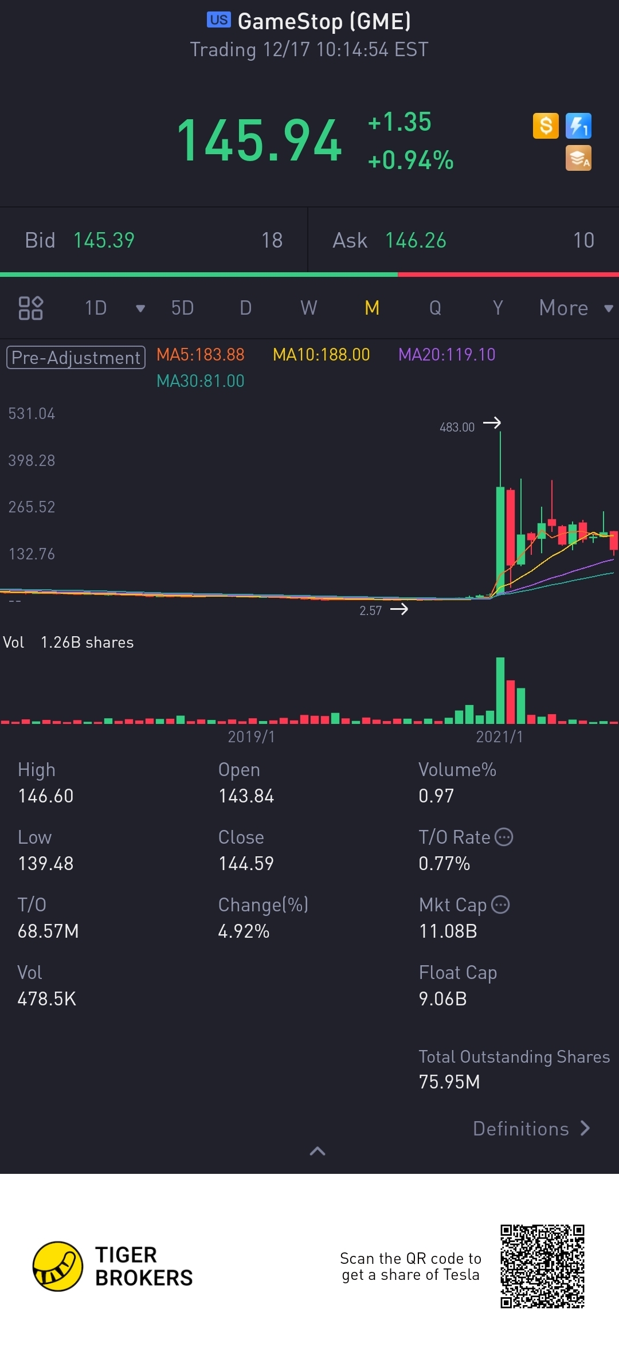
Task: Tap the +0.94% change value
Action: coord(410,160)
